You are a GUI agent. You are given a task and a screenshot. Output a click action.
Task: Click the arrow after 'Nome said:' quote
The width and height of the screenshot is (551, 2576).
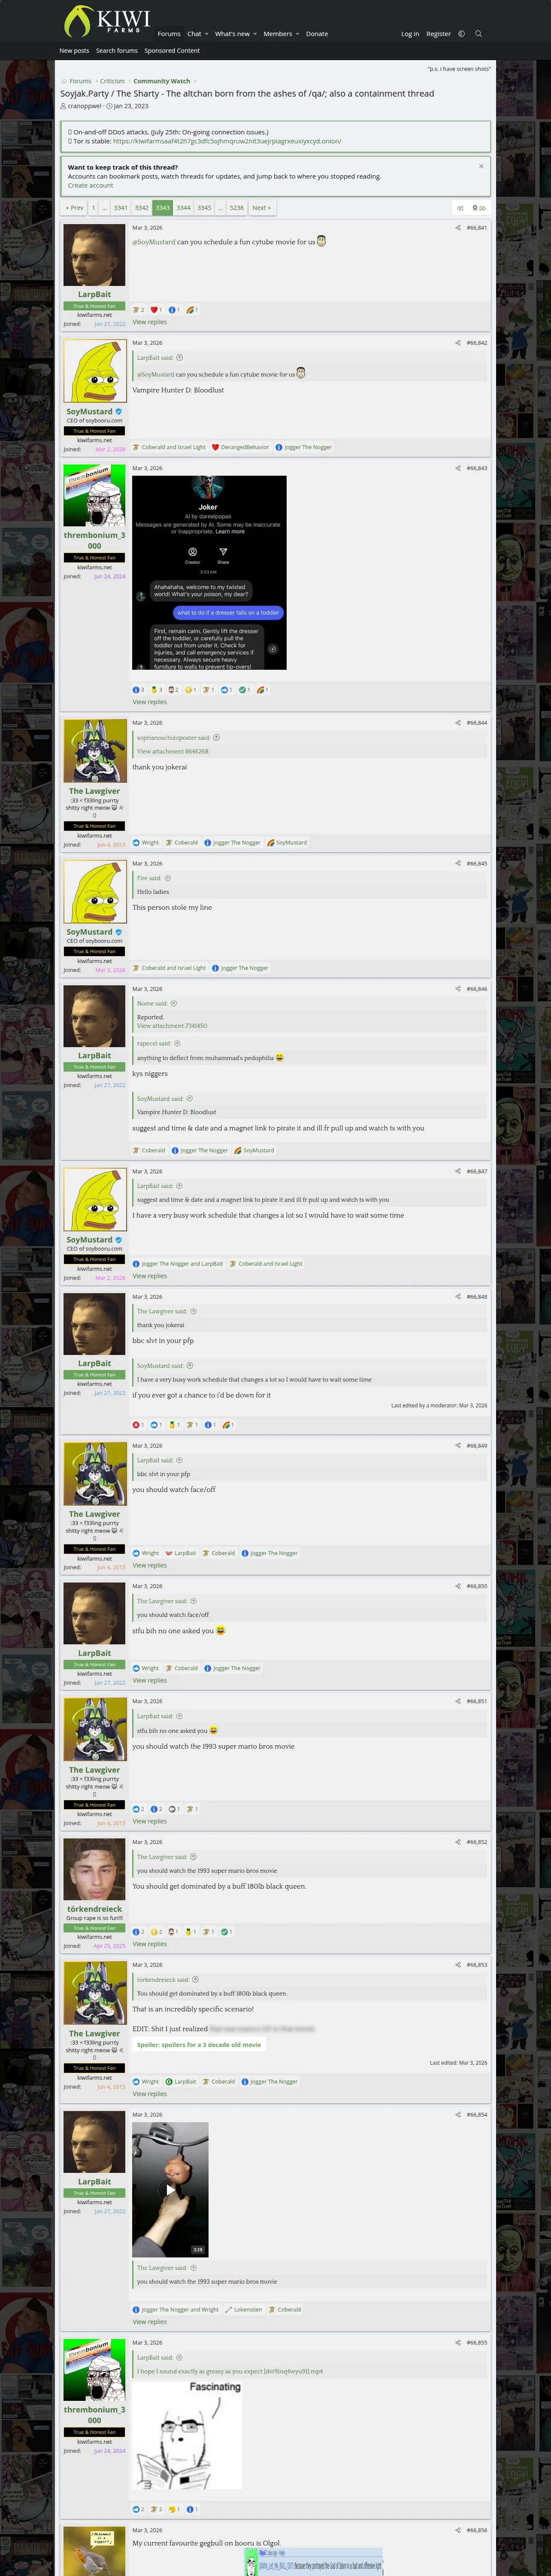coord(174,1003)
